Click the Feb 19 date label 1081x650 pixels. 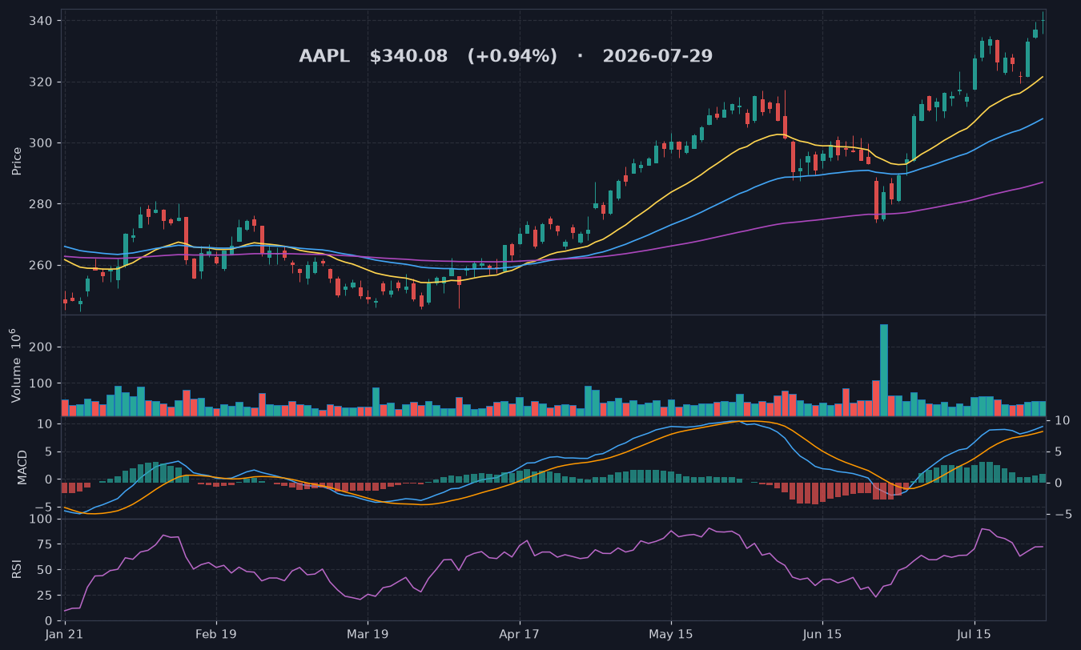pyautogui.click(x=216, y=634)
